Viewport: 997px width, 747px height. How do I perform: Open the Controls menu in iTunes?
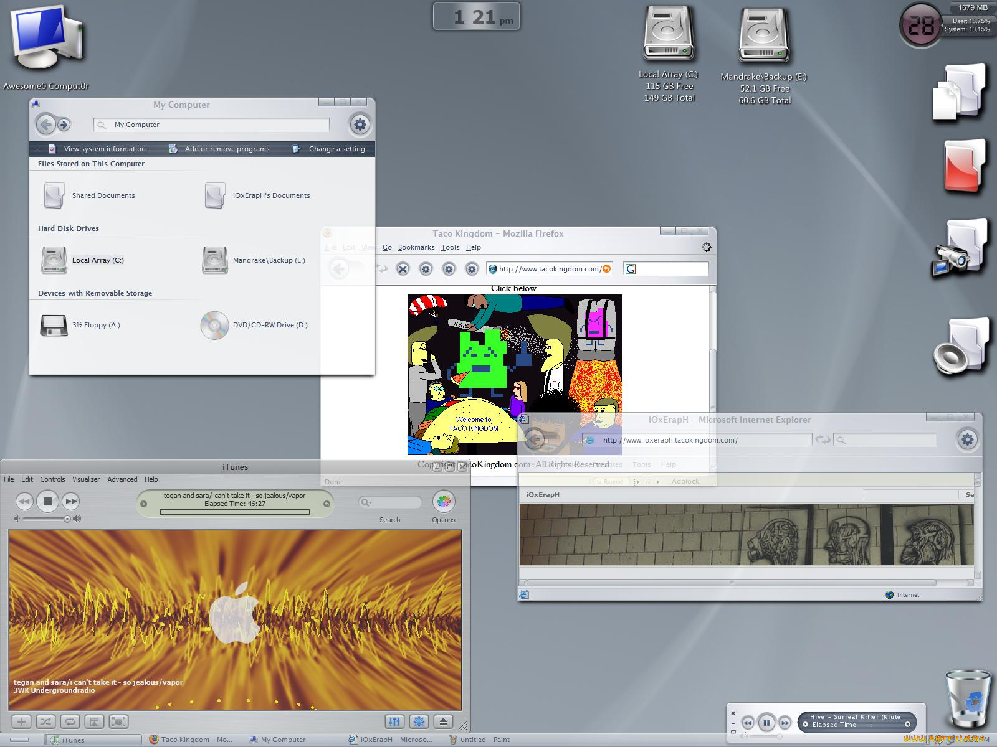coord(52,479)
